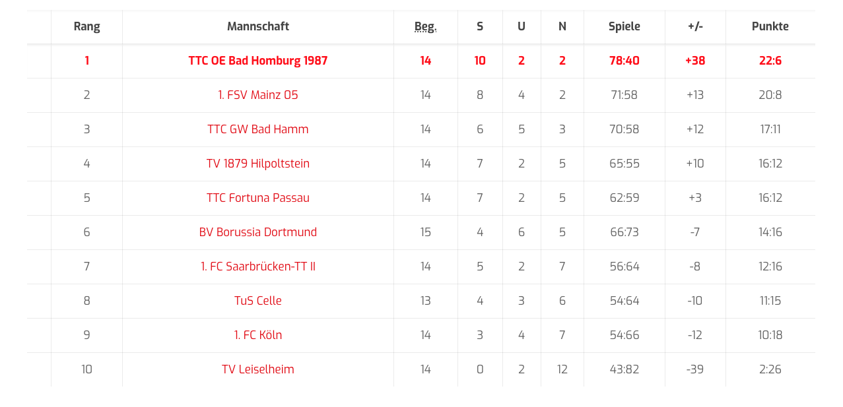The width and height of the screenshot is (843, 407).
Task: Click the +38 difference cell
Action: 694,61
